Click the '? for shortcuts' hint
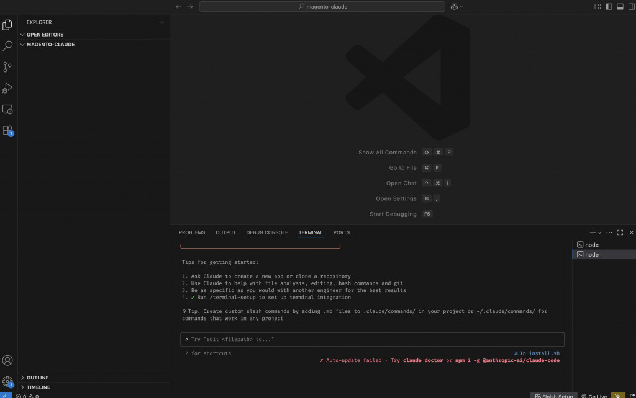This screenshot has height=398, width=636. 207,353
